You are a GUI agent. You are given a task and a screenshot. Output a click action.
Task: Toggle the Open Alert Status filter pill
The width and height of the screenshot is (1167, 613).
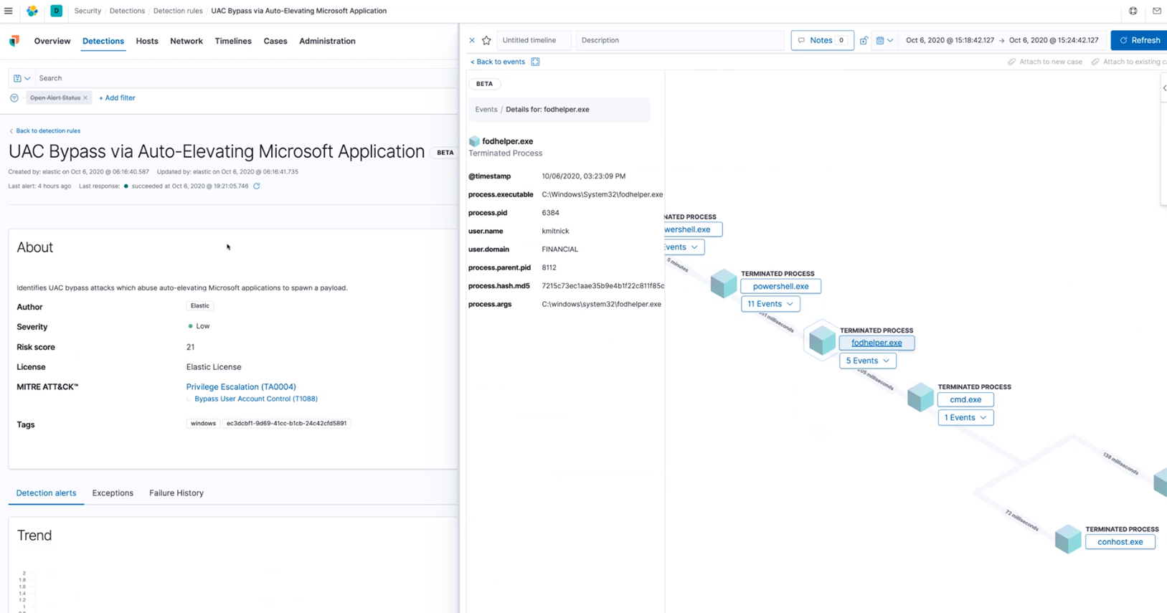55,98
